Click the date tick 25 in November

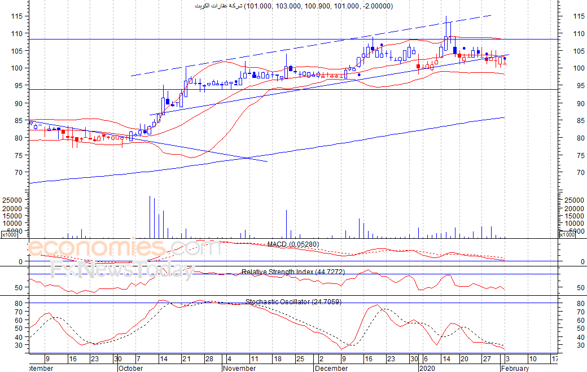point(300,359)
